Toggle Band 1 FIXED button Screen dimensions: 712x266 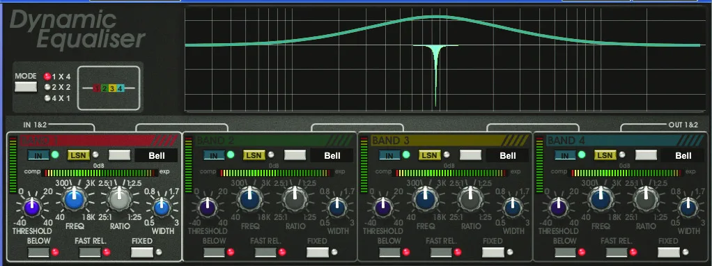click(x=142, y=252)
